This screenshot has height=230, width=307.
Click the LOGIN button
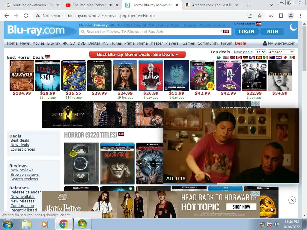pyautogui.click(x=246, y=31)
